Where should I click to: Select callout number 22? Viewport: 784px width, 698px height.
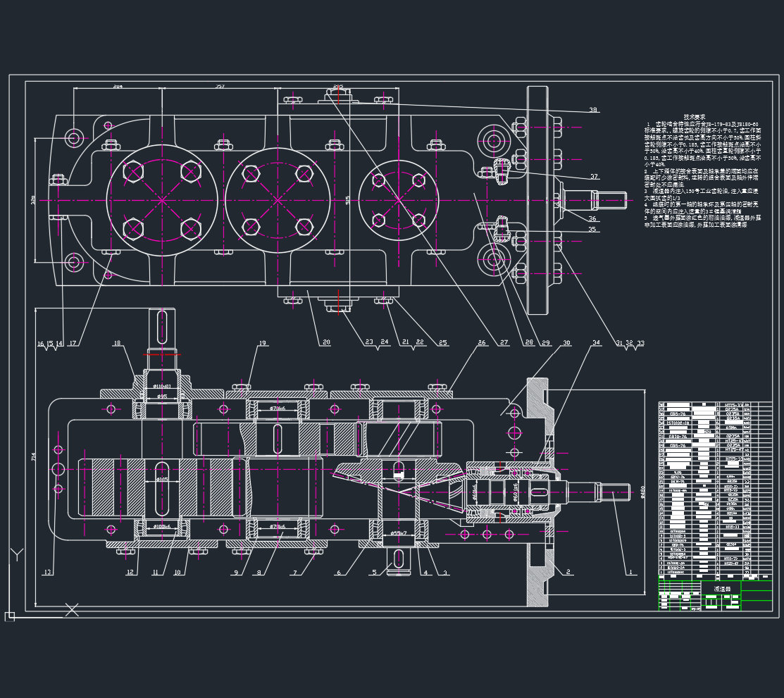420,342
